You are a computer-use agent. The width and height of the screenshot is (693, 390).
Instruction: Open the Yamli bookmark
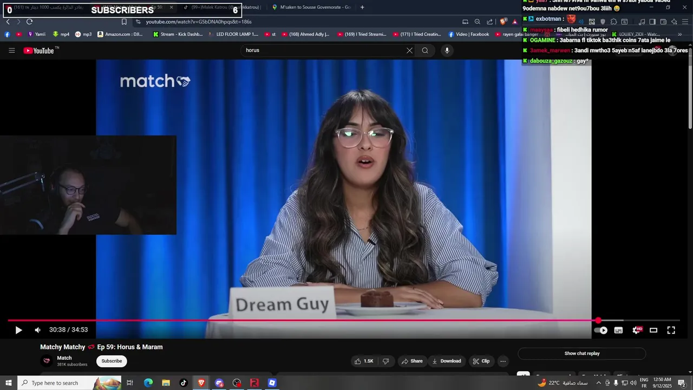(36, 34)
